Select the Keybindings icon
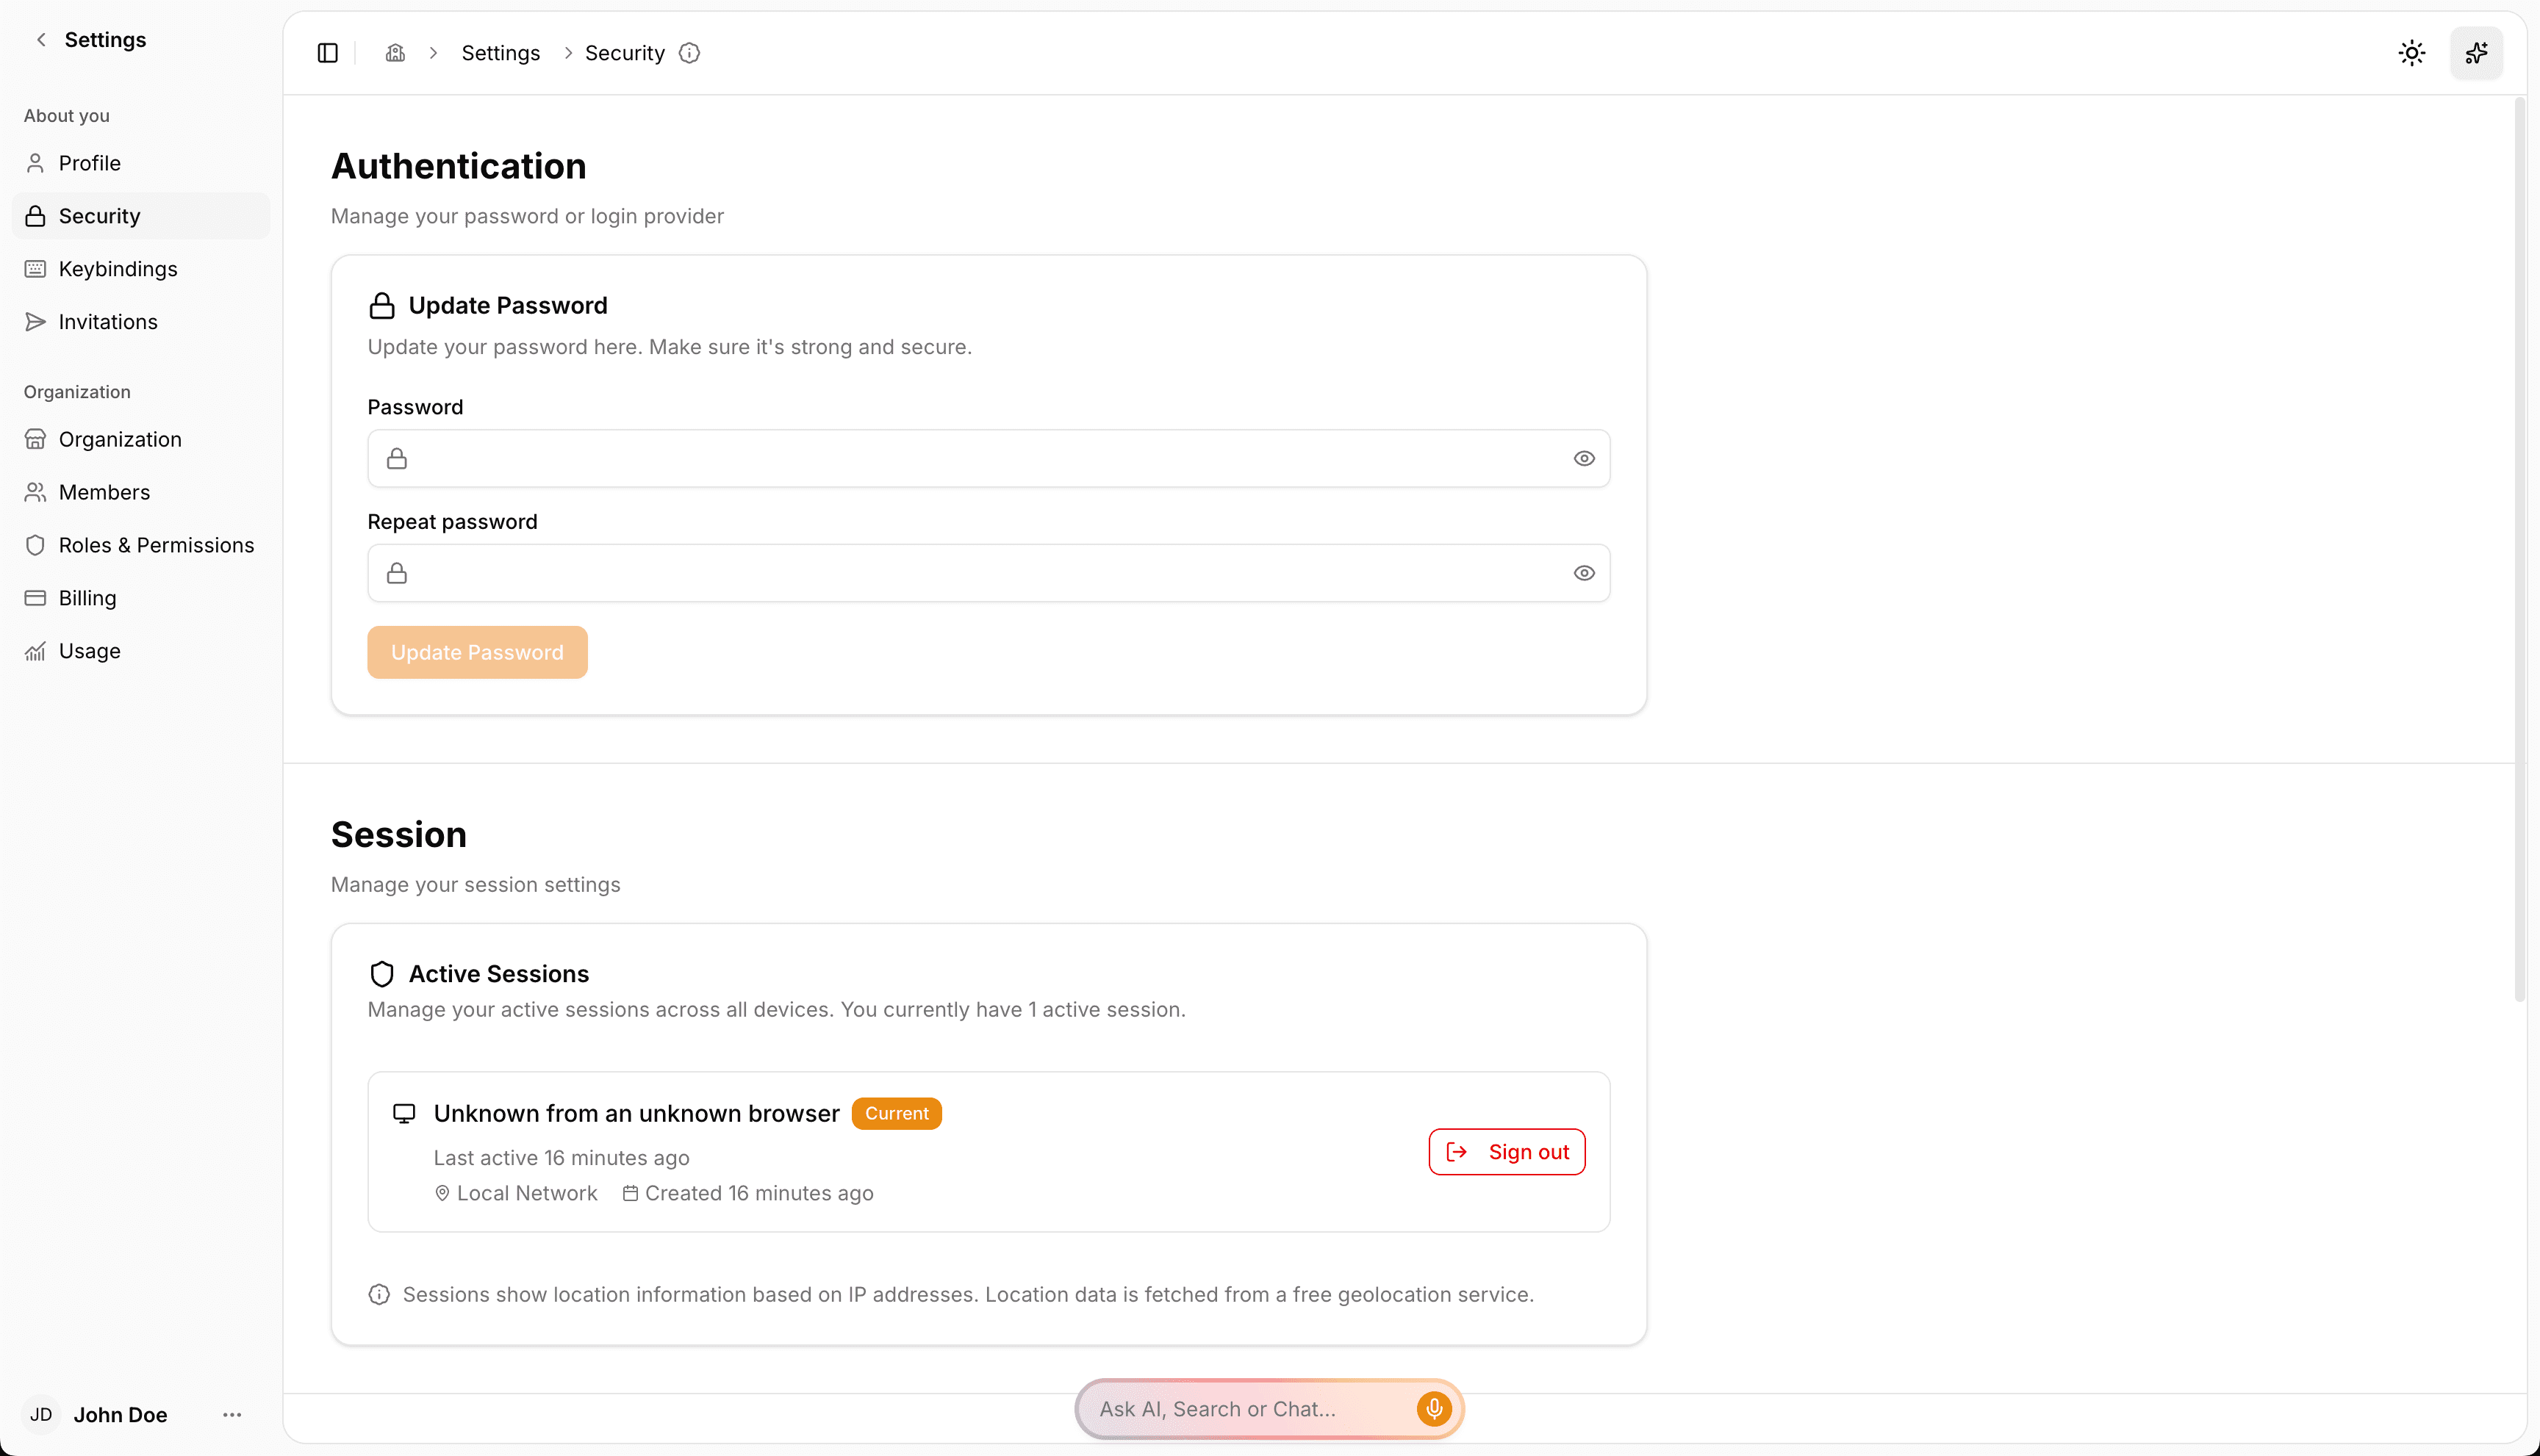2540x1456 pixels. [35, 268]
